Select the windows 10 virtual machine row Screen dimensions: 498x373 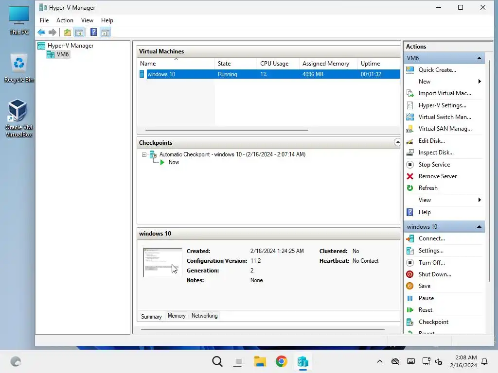tap(268, 74)
